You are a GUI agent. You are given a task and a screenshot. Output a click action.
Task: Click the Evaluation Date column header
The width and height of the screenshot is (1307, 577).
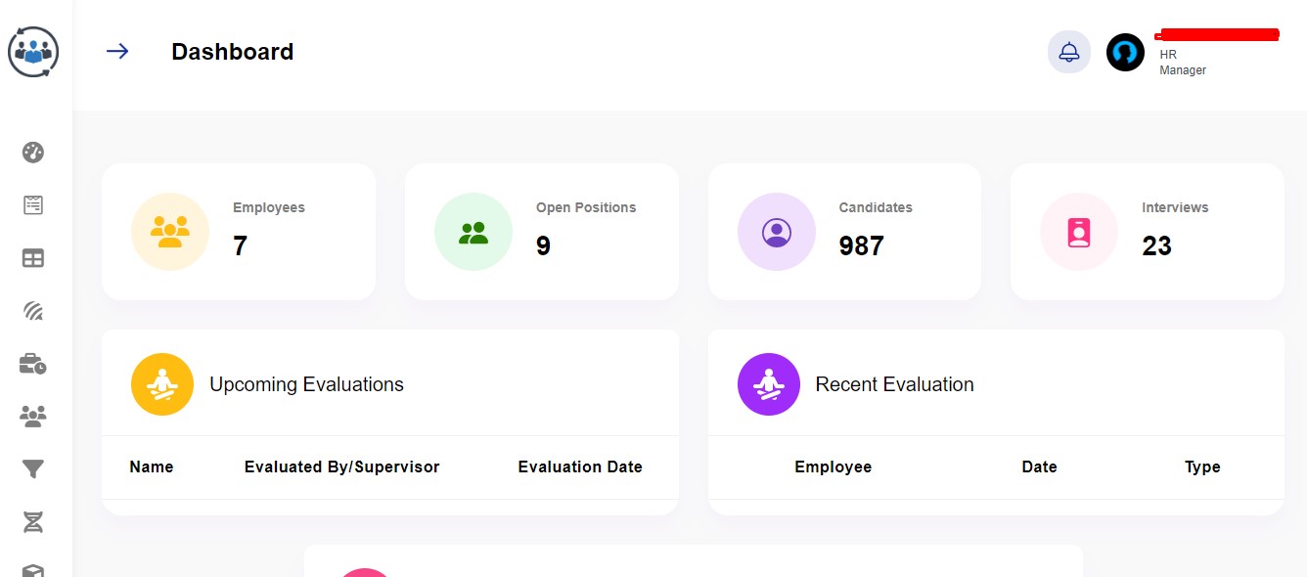580,467
